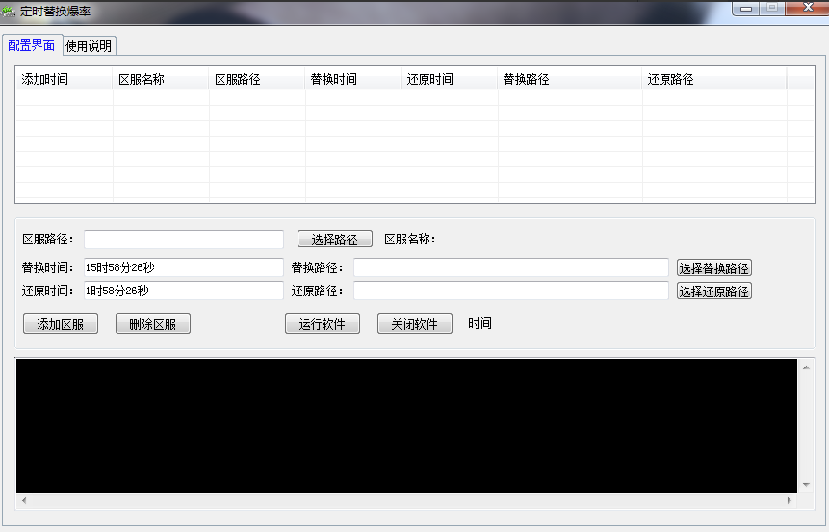This screenshot has height=532, width=829.
Task: Click the 选择替换路径 button
Action: [714, 267]
